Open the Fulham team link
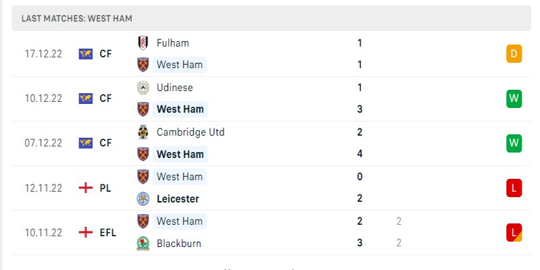540x270 pixels. pos(172,43)
